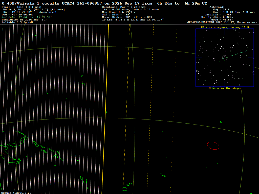Click the event title with 40P/Vaisala 1
The height and width of the screenshot is (194, 259).
104,4
